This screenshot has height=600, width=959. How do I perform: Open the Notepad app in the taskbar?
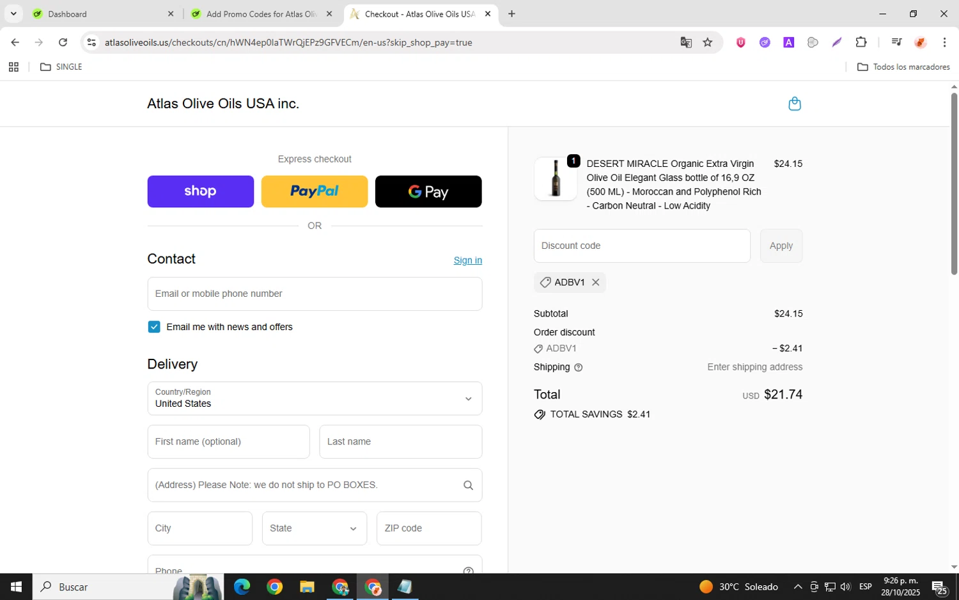[x=405, y=587]
